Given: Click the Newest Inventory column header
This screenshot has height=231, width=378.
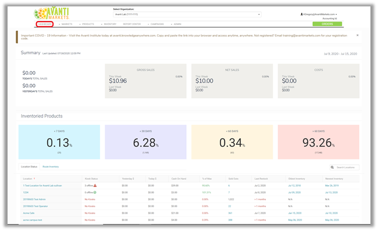Looking at the screenshot, I should (x=334, y=179).
